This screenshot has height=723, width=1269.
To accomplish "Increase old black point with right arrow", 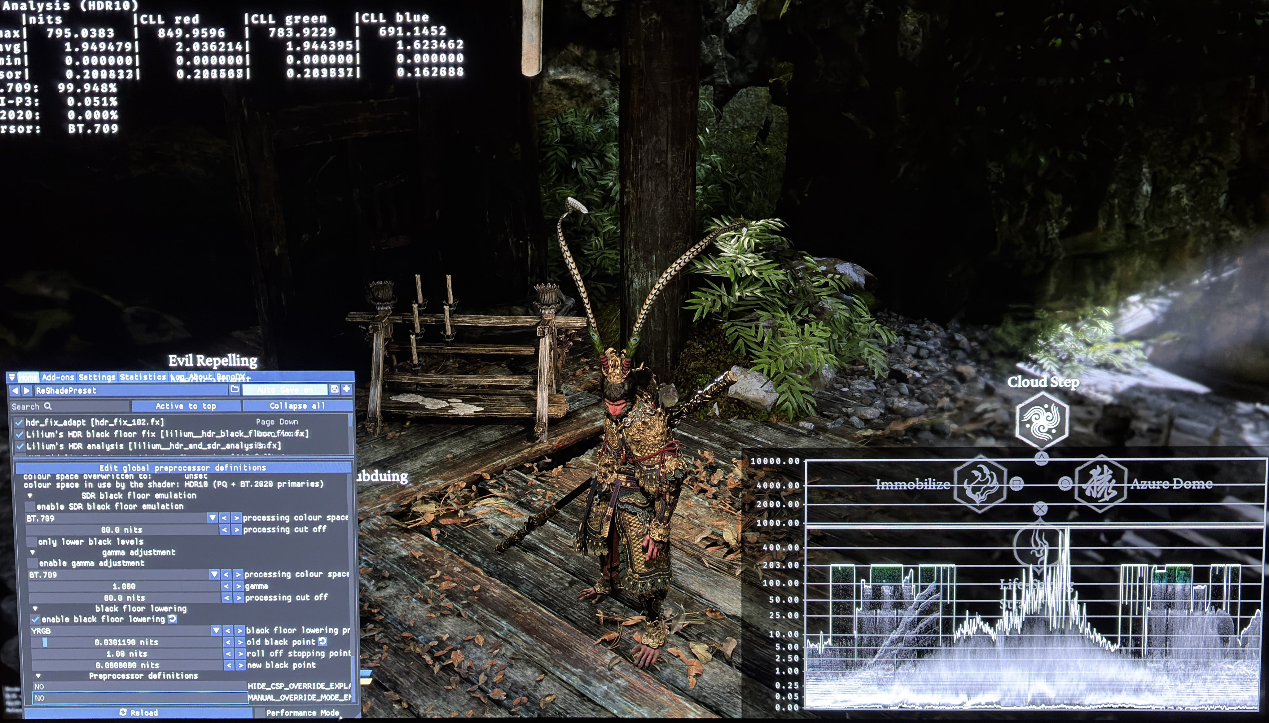I will (240, 642).
